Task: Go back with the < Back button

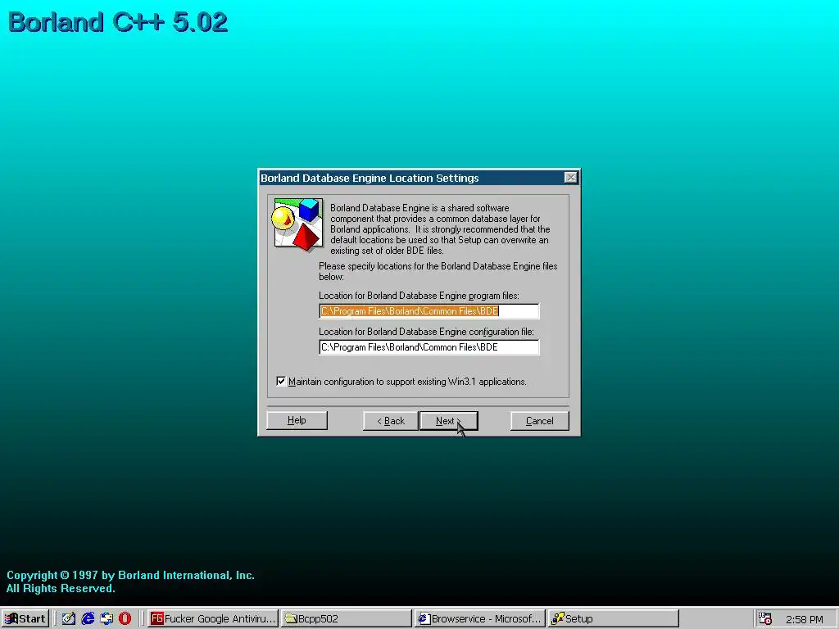Action: tap(391, 421)
